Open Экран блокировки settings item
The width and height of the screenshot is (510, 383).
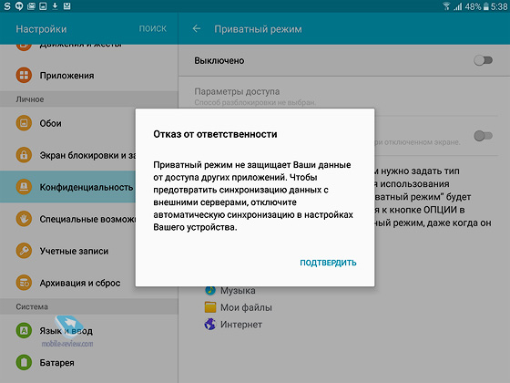point(67,155)
